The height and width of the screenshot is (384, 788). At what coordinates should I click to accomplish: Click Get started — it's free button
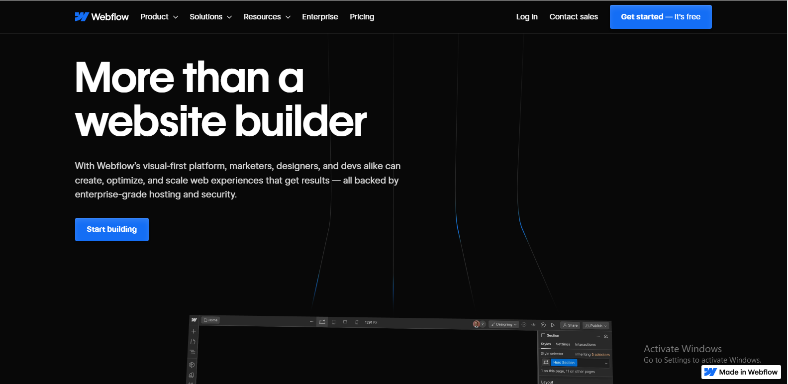[661, 17]
